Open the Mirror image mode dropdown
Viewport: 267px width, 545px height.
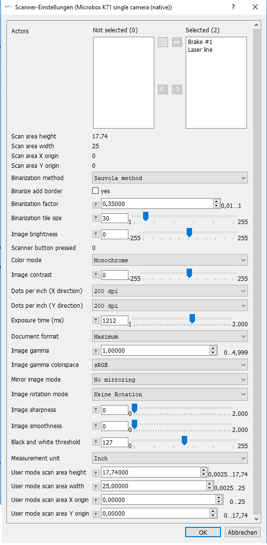pyautogui.click(x=170, y=380)
